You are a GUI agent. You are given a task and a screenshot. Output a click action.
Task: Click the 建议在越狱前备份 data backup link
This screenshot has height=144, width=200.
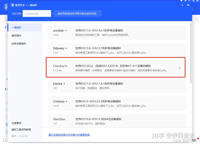click(69, 135)
